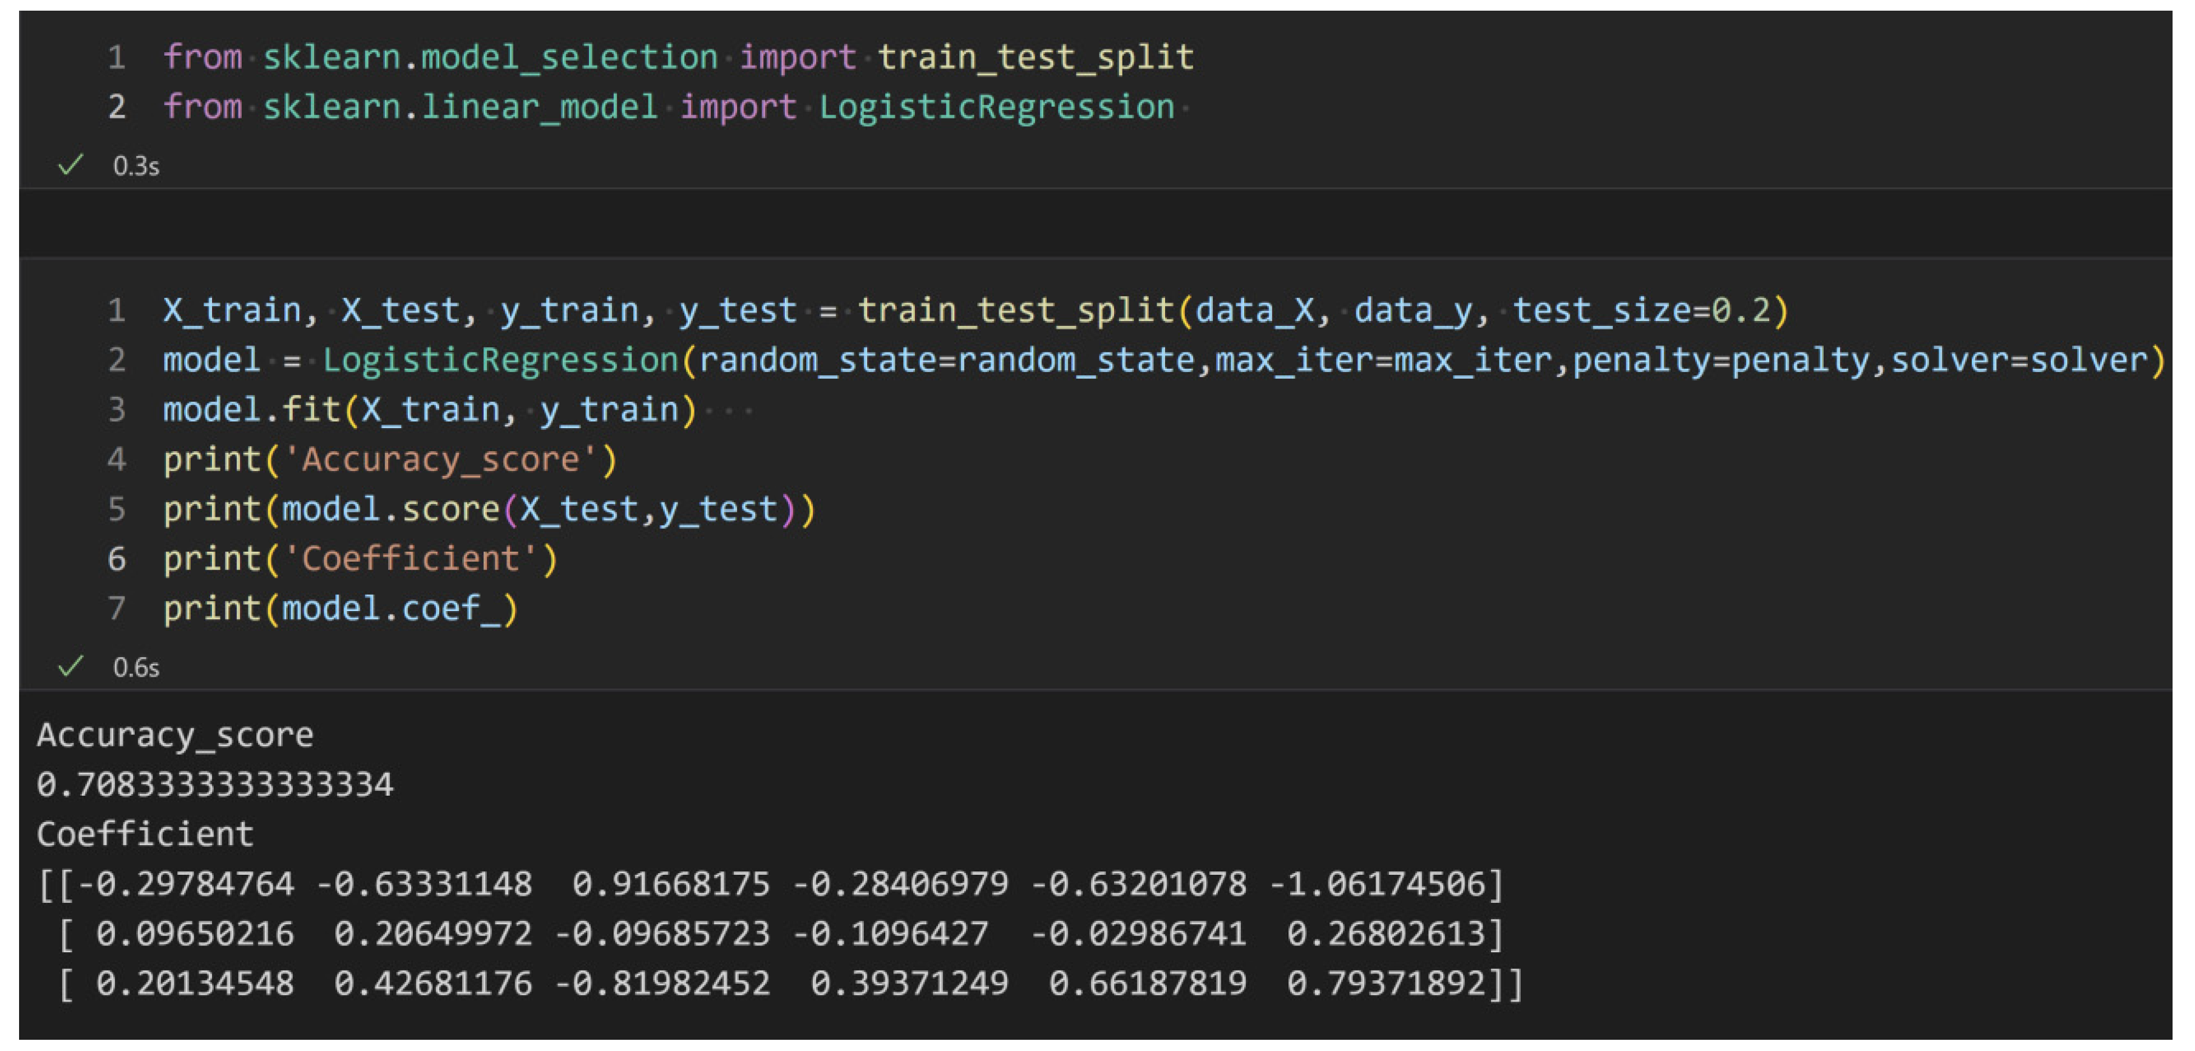Image resolution: width=2195 pixels, height=1051 pixels.
Task: Click the print(model.coef_) line
Action: (x=340, y=609)
